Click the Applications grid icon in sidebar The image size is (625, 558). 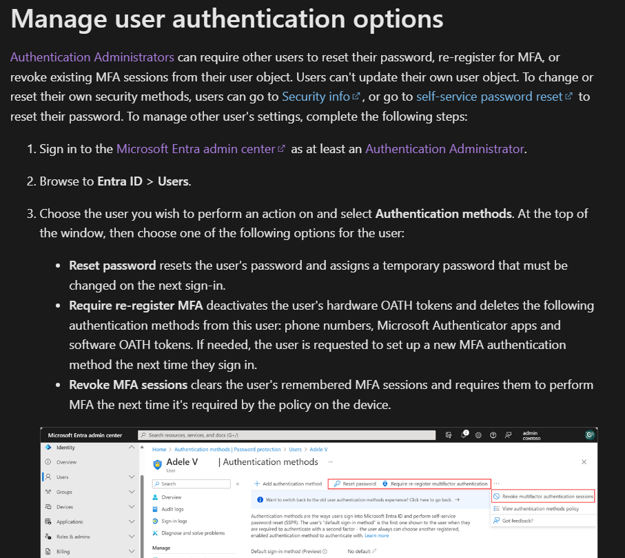point(48,521)
